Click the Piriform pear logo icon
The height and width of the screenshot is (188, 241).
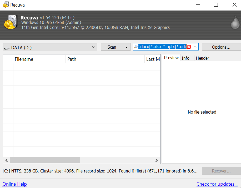click(x=235, y=22)
